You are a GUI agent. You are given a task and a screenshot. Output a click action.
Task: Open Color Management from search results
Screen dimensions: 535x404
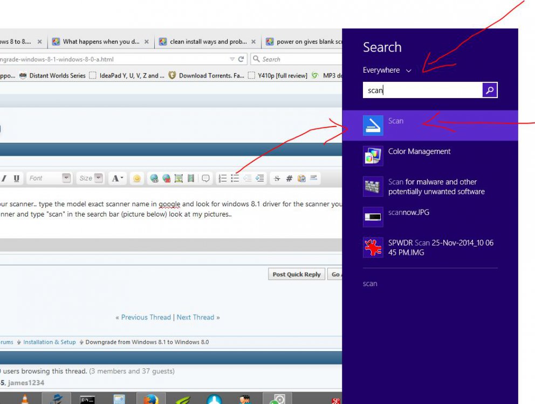pos(419,152)
